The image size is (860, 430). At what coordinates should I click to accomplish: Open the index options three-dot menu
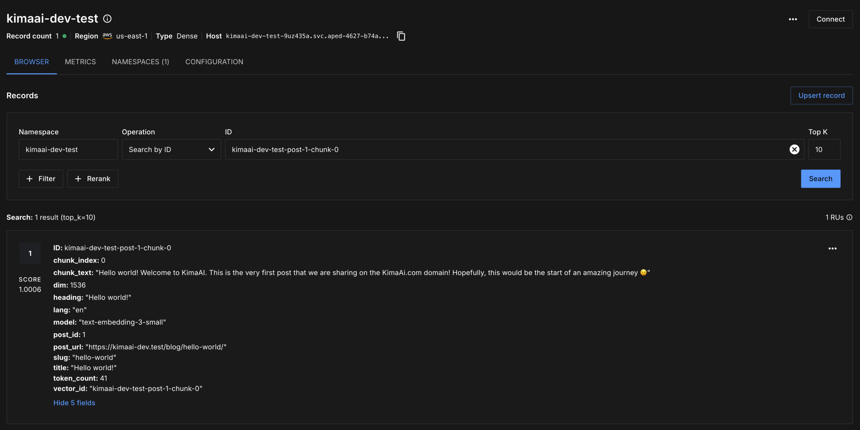pos(793,19)
